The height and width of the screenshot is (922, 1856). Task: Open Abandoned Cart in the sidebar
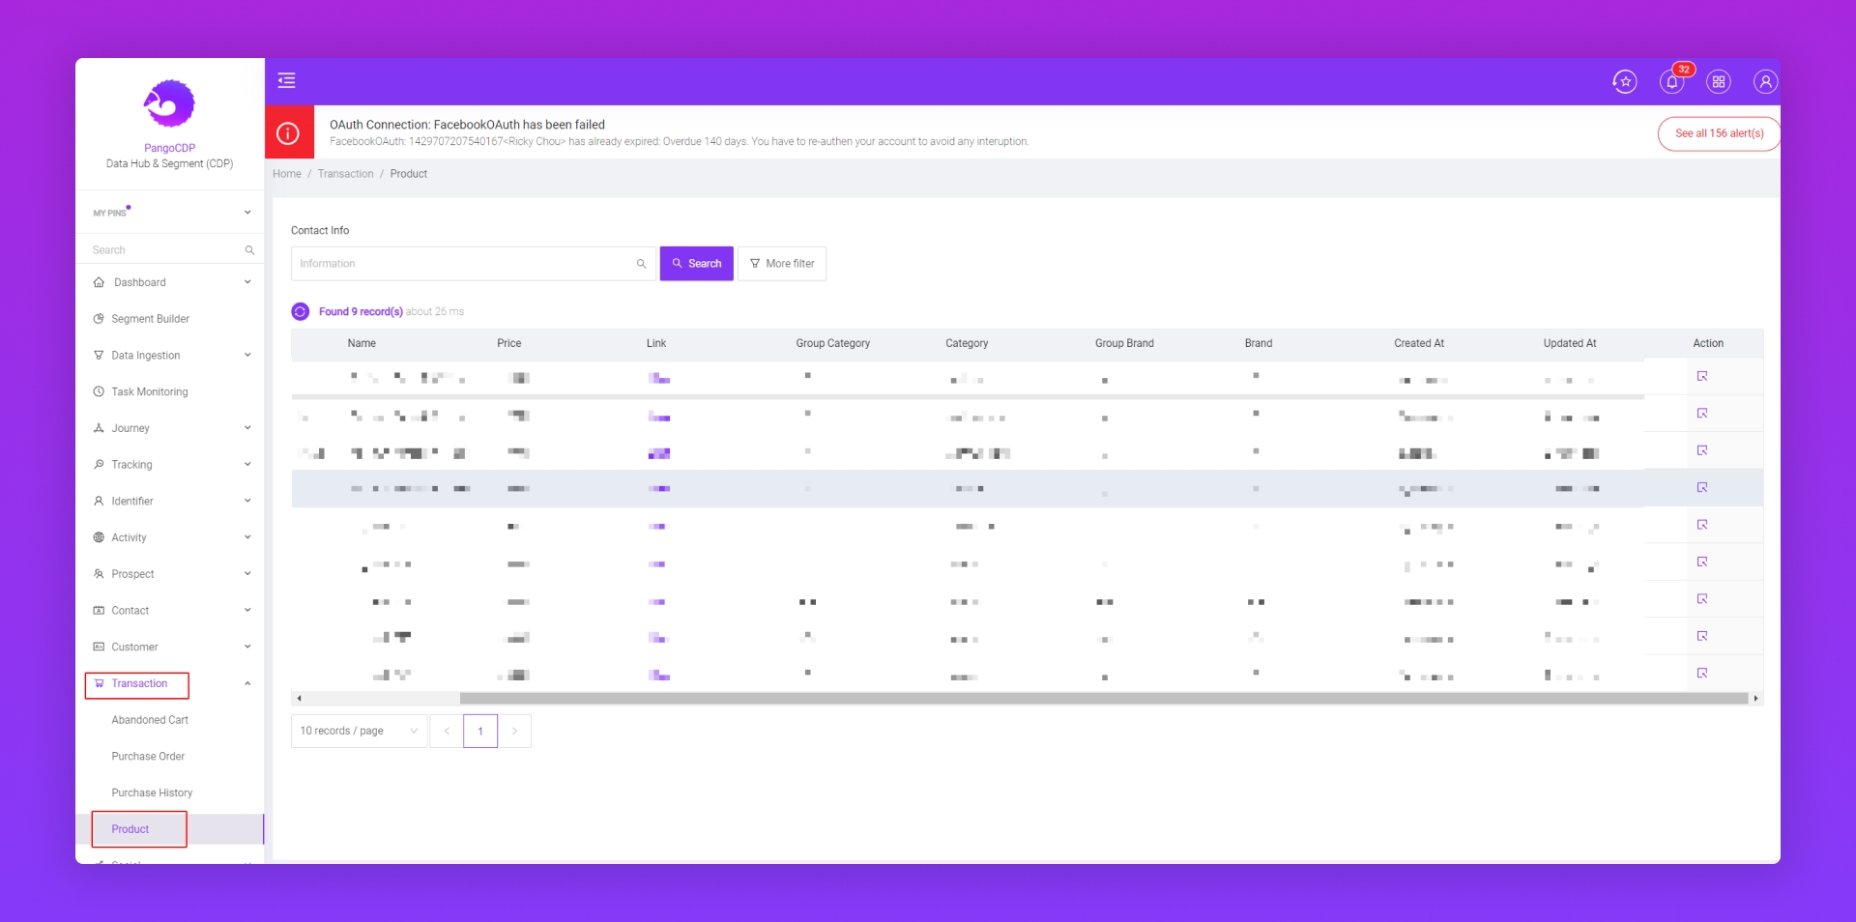coord(150,720)
